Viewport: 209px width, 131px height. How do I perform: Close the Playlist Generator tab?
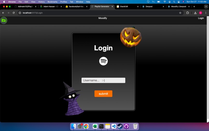112,6
